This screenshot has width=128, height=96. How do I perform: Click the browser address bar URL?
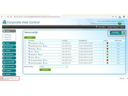pos(42,17)
